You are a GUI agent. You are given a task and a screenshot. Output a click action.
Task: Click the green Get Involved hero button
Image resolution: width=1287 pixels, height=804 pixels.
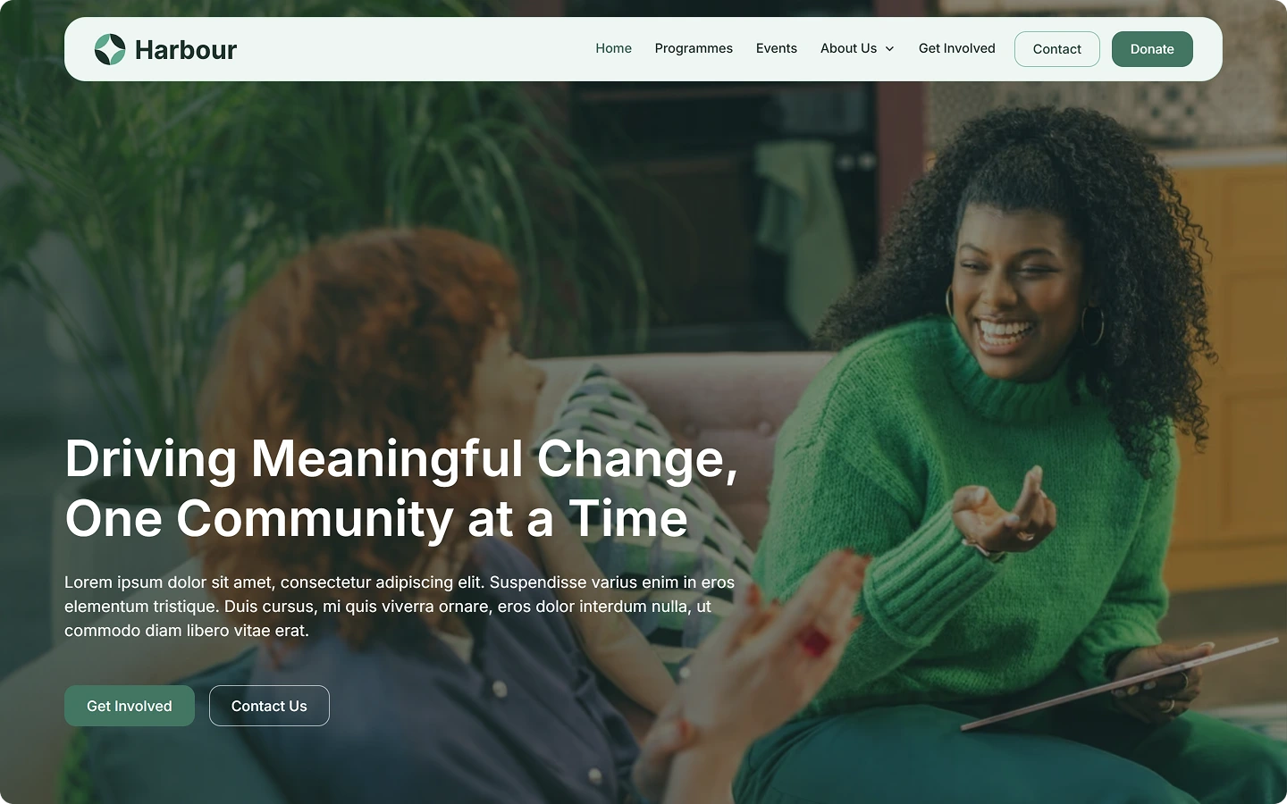click(130, 706)
